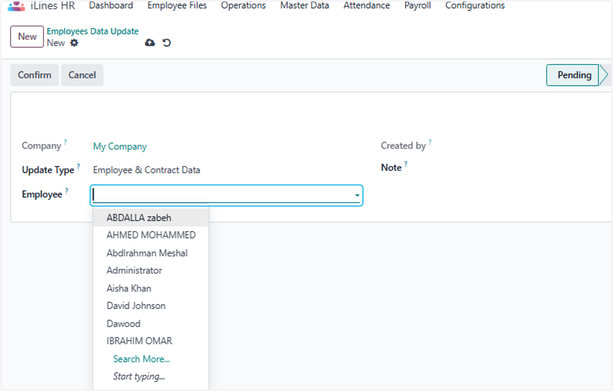Image resolution: width=613 pixels, height=391 pixels.
Task: Click Search More... in the dropdown
Action: click(142, 359)
